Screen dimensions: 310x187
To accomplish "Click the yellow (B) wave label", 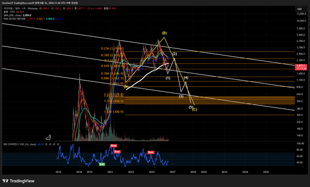I will pos(164,33).
